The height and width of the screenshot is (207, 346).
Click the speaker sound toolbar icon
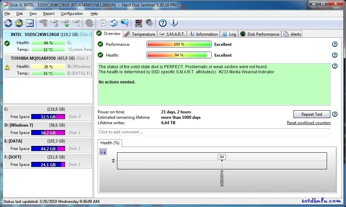point(149,23)
